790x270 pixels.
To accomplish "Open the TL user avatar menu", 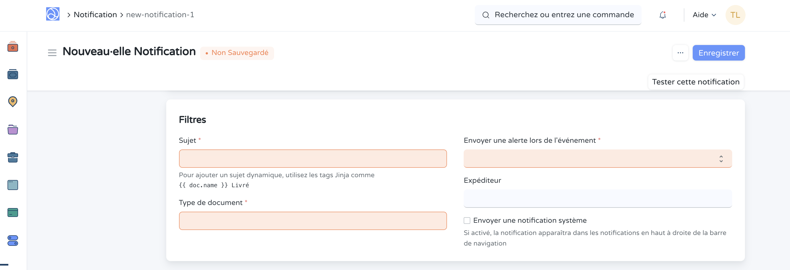I will coord(735,15).
